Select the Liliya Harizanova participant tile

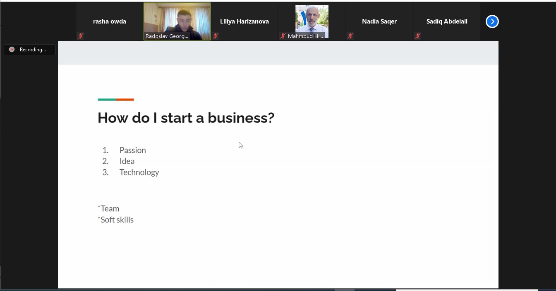click(x=244, y=21)
